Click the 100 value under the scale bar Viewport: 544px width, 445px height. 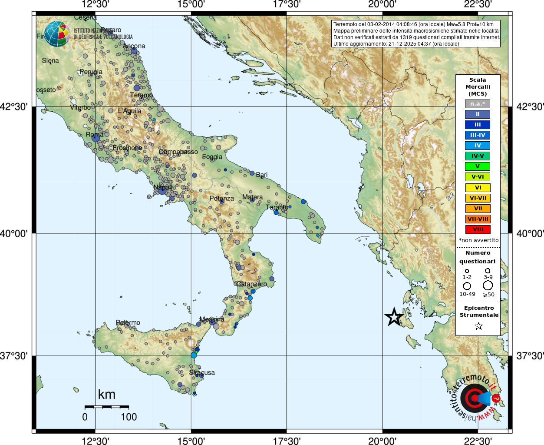click(x=129, y=417)
